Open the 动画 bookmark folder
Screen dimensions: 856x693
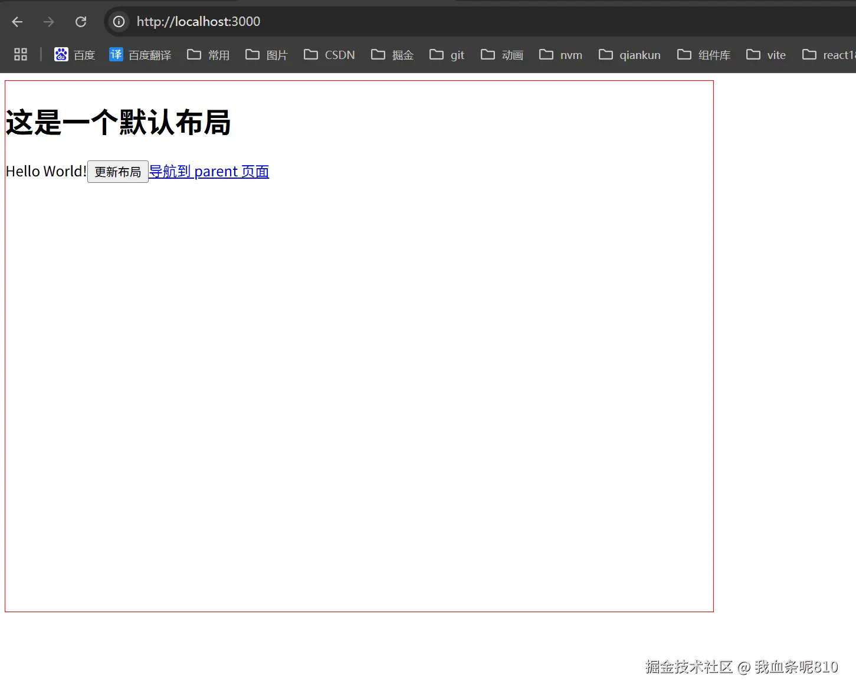point(502,55)
